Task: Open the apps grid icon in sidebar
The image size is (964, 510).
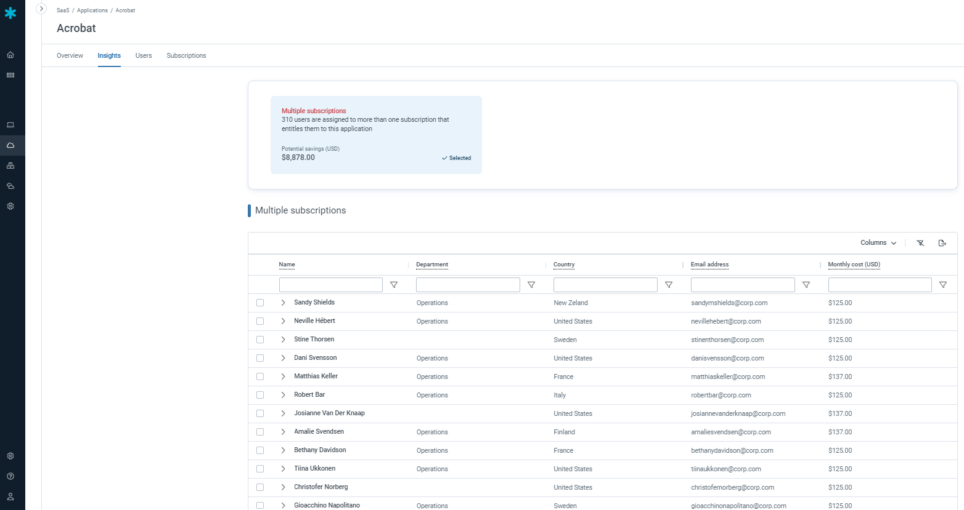Action: click(10, 75)
